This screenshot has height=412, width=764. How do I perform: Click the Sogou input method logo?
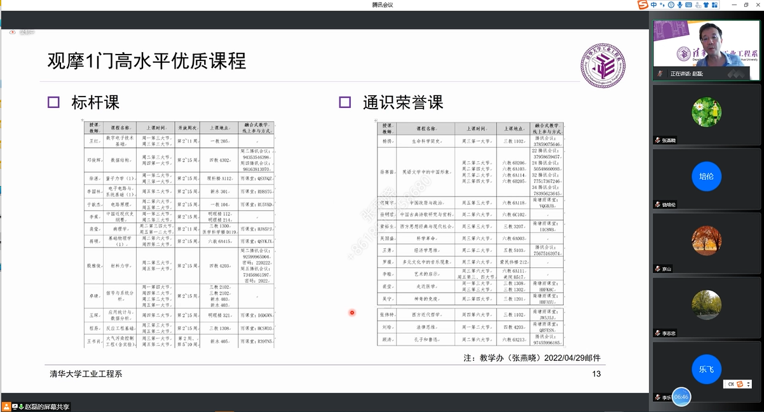[x=643, y=5]
